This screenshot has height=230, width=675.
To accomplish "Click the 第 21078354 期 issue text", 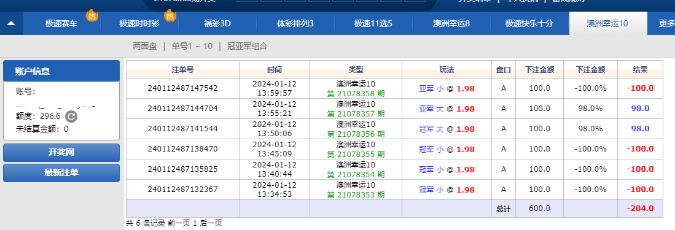I will 356,174.
